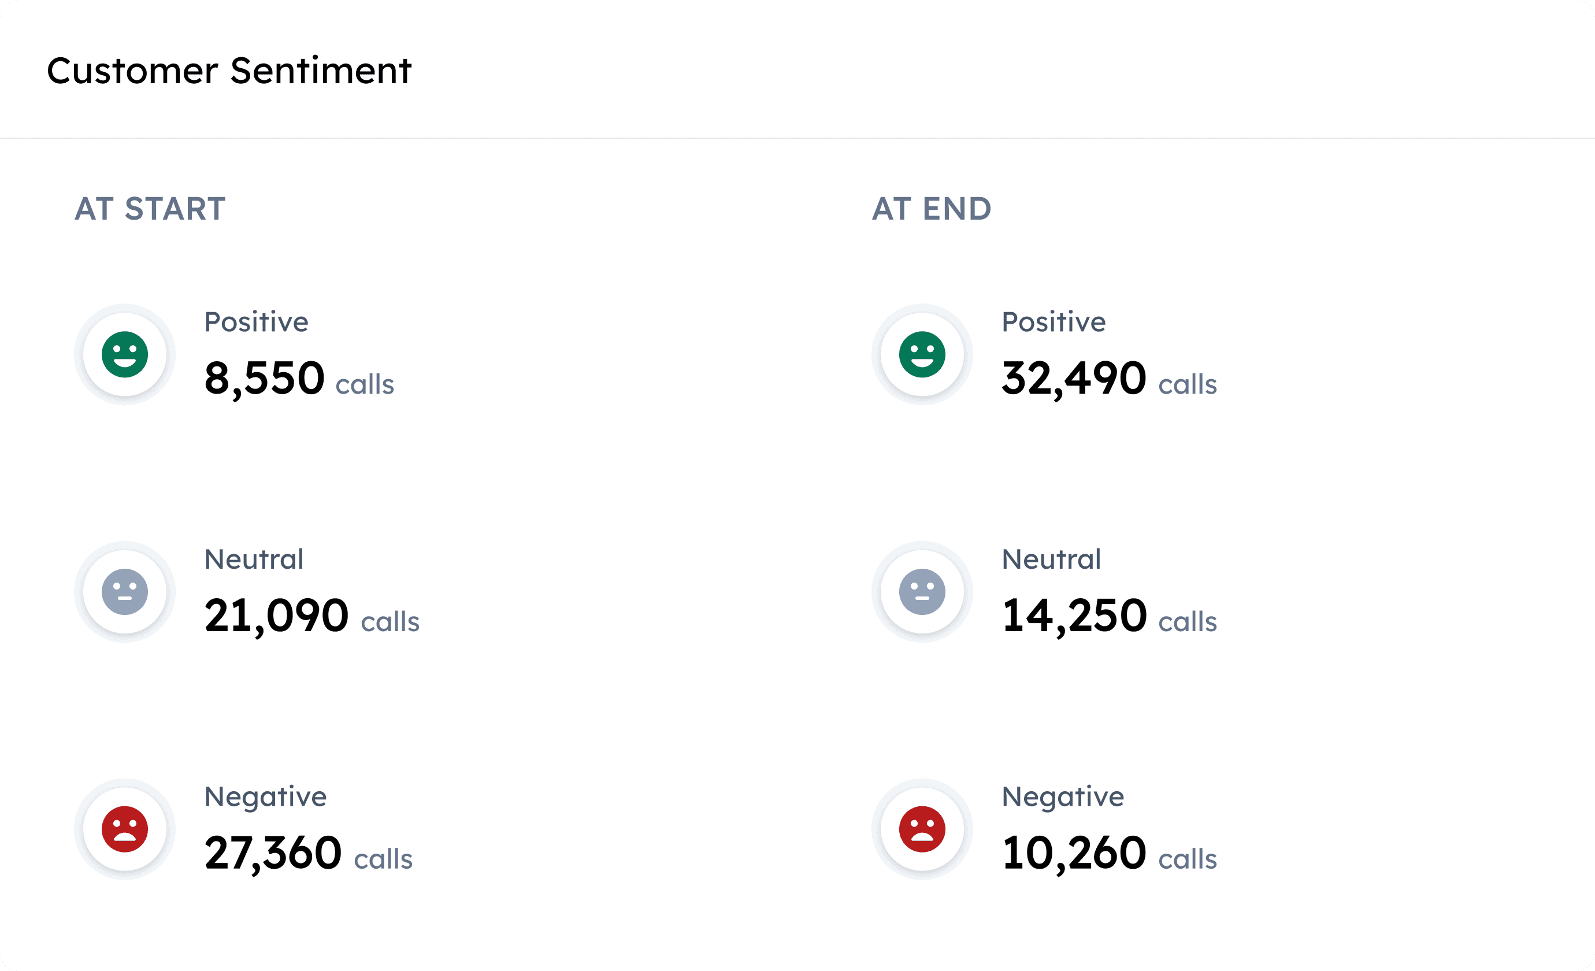The width and height of the screenshot is (1595, 971).
Task: Click the gray neutral face under At Start
Action: 125,592
